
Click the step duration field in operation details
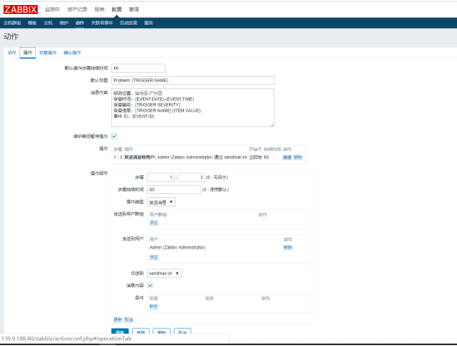click(x=174, y=190)
